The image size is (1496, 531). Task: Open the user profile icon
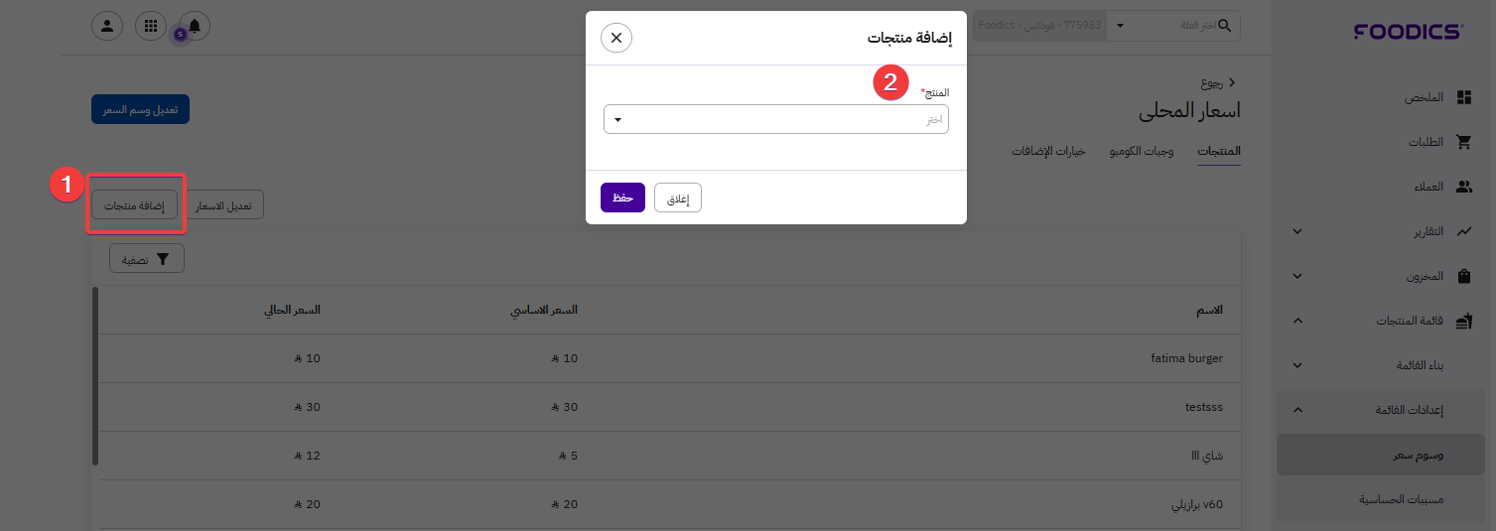[107, 26]
